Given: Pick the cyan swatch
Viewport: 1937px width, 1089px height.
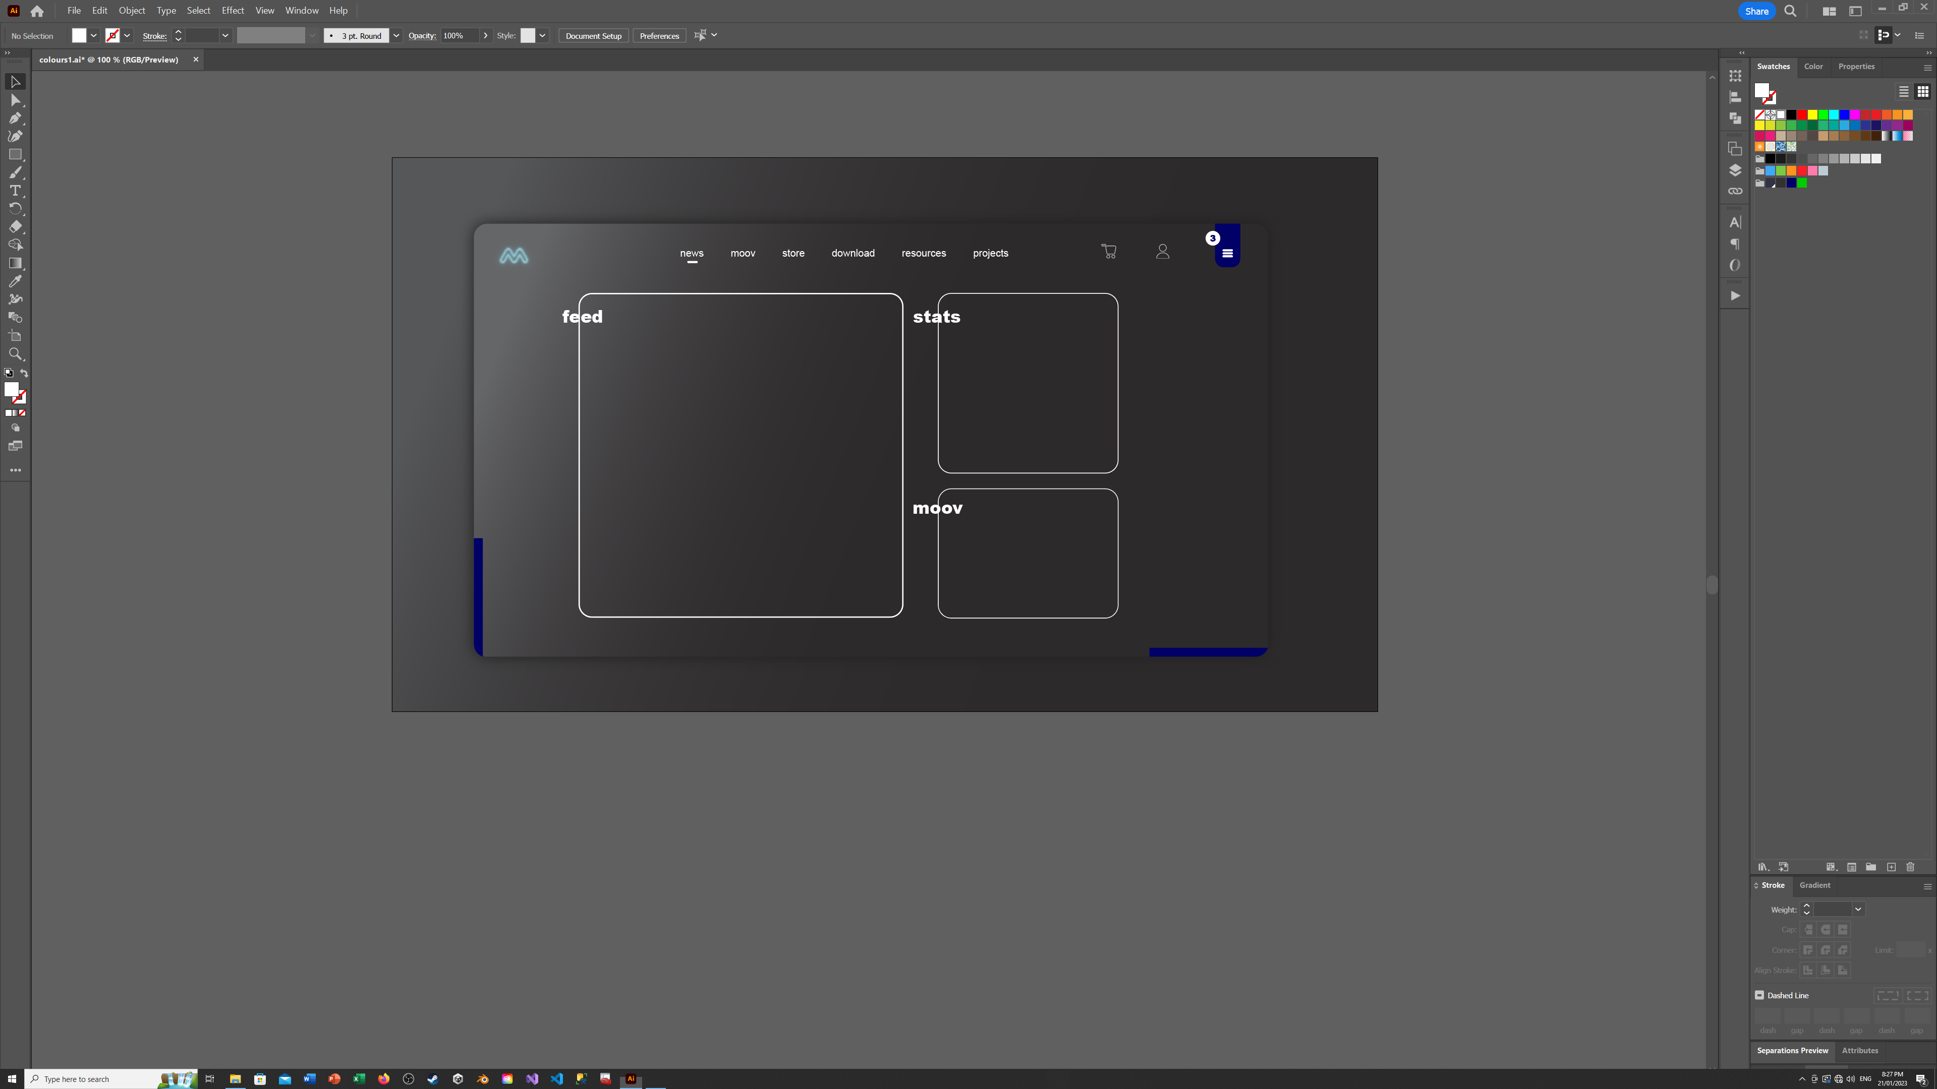Looking at the screenshot, I should point(1834,115).
